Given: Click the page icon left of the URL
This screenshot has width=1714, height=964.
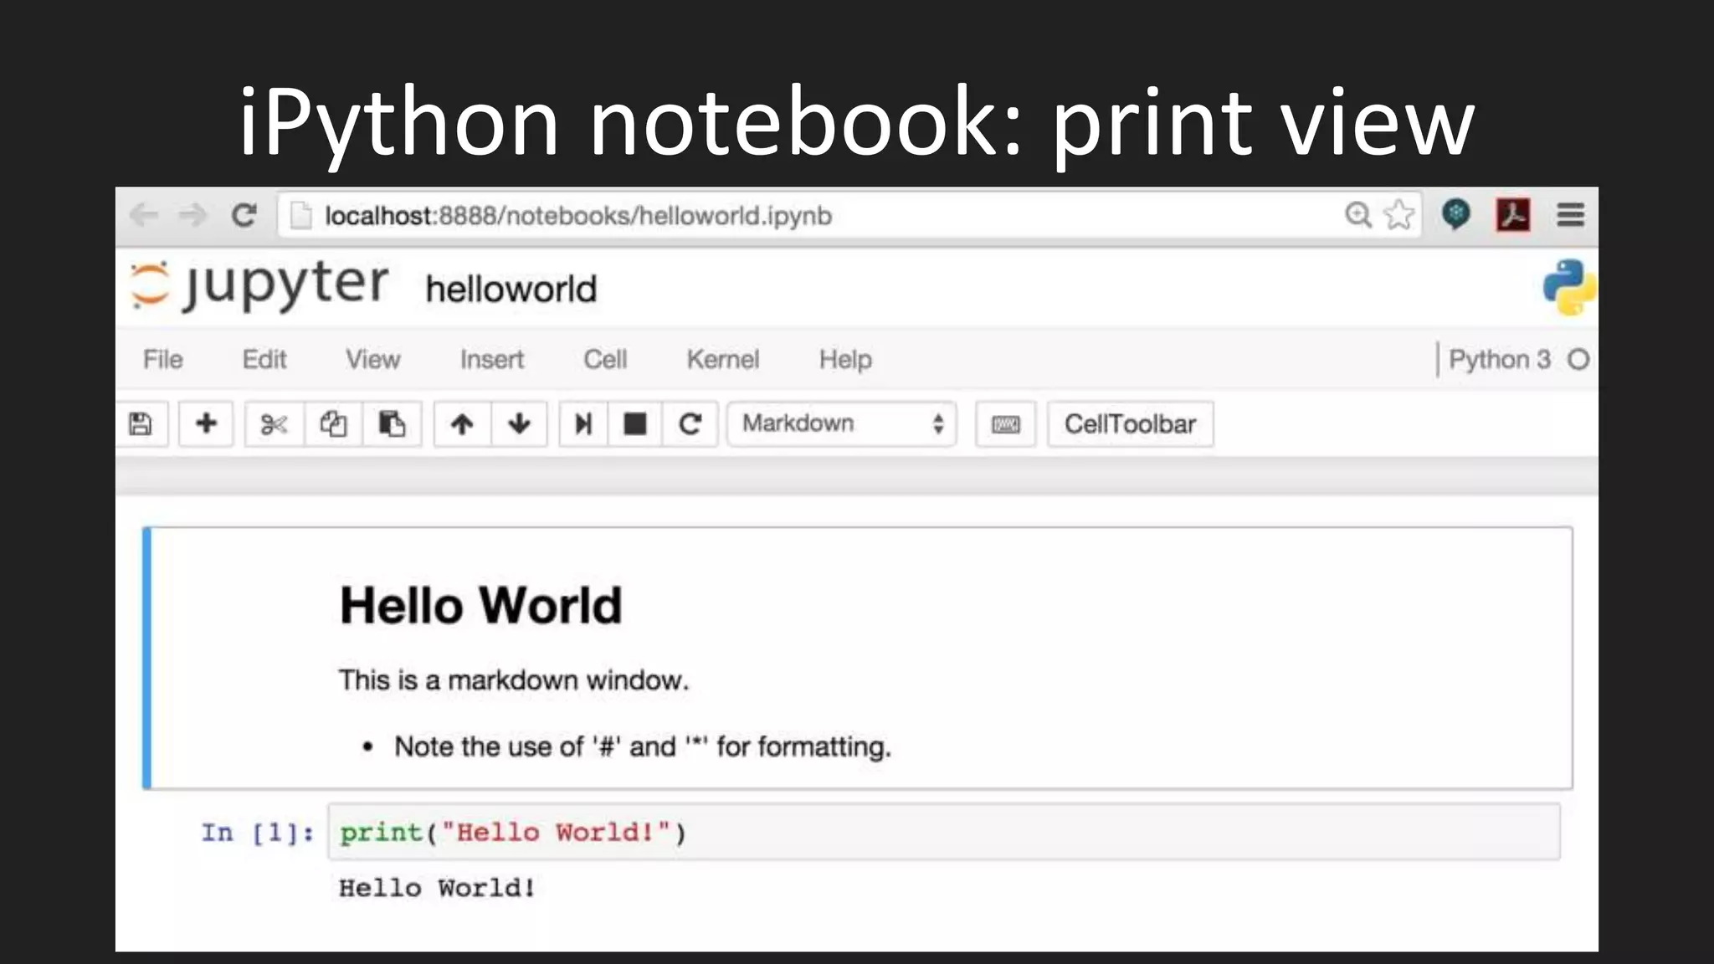Looking at the screenshot, I should click(300, 216).
